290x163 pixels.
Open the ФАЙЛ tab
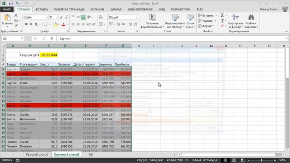[x=7, y=9]
